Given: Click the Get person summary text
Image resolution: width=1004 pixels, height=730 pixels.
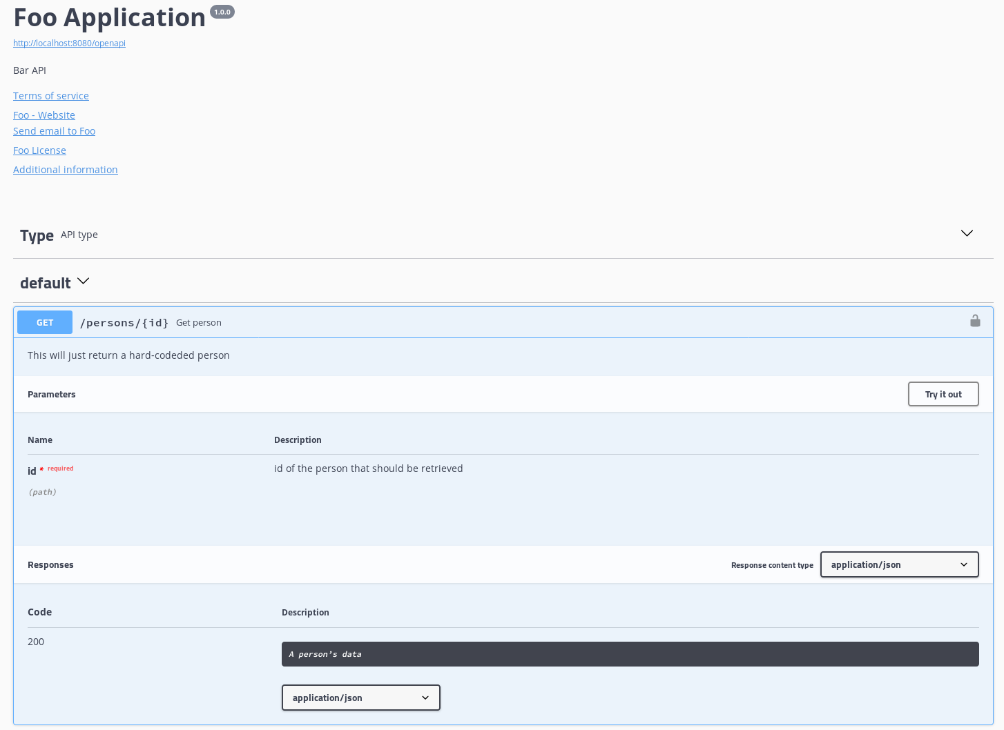Looking at the screenshot, I should click(x=199, y=323).
